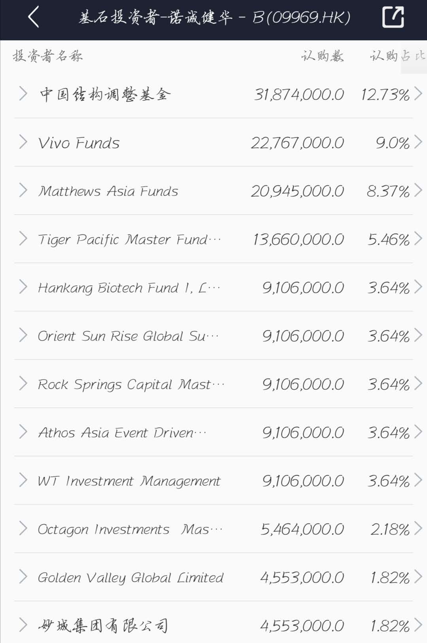Open details arrow beside 2.18%

tap(418, 529)
